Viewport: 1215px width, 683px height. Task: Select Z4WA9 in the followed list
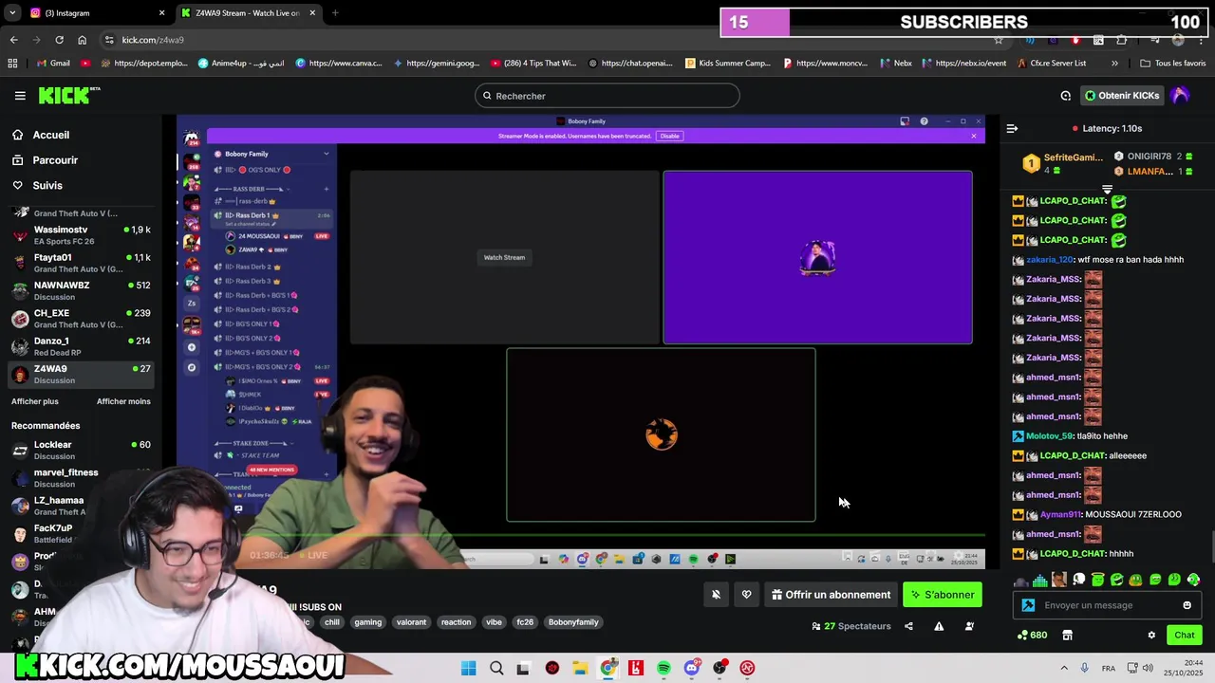81,374
